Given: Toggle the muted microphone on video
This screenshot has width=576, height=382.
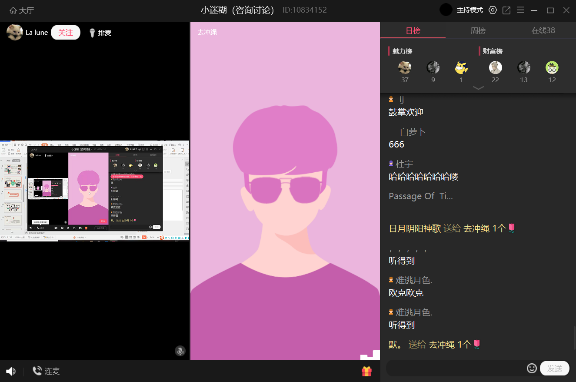Looking at the screenshot, I should pyautogui.click(x=180, y=351).
